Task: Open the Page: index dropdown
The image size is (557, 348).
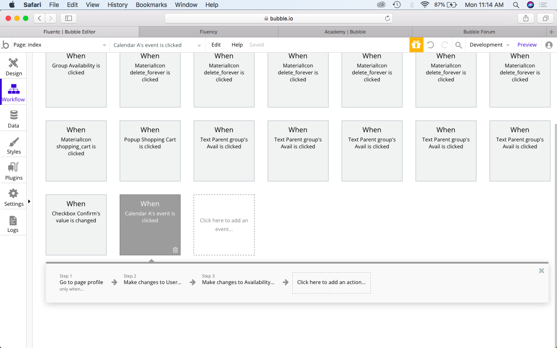Action: [x=60, y=45]
